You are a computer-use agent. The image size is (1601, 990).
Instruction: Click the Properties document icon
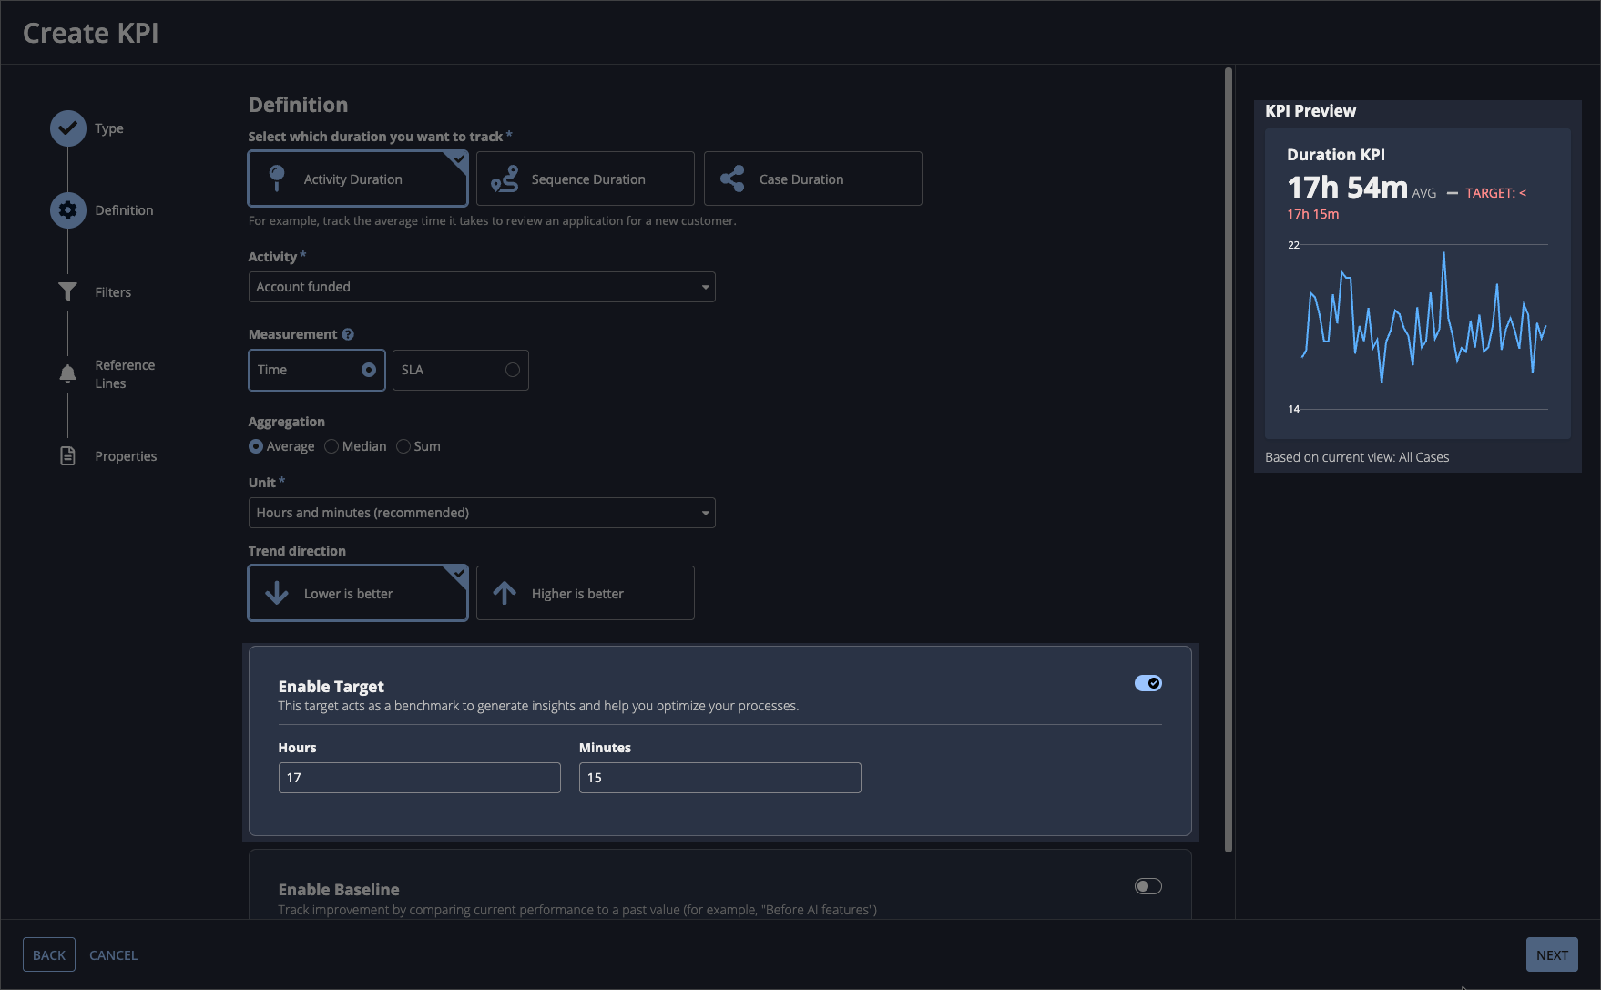(67, 455)
